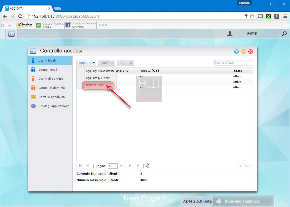Open Gruppi locali section
Viewport: 290px width, 207px height.
50,70
